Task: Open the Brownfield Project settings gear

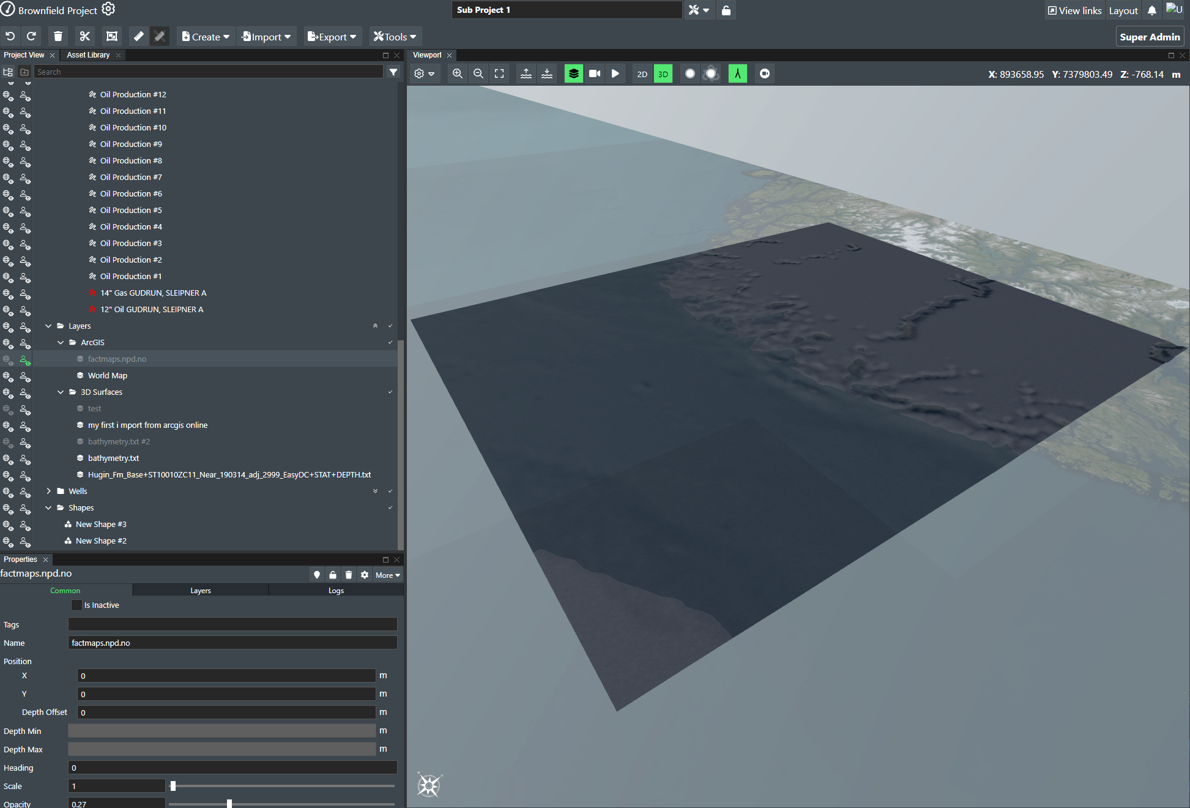Action: coord(108,9)
